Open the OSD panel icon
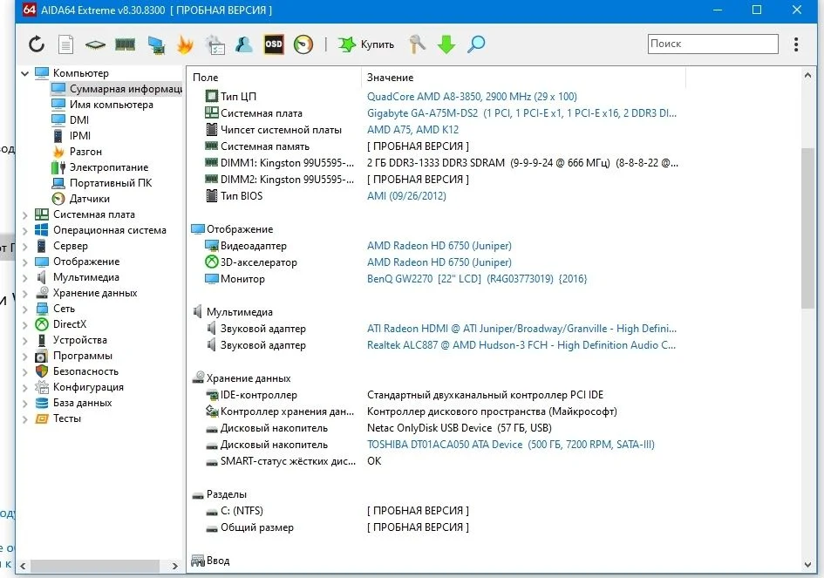This screenshot has width=824, height=578. pos(274,44)
